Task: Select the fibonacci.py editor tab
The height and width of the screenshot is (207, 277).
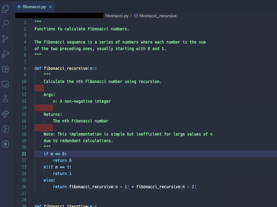Action: [34, 7]
